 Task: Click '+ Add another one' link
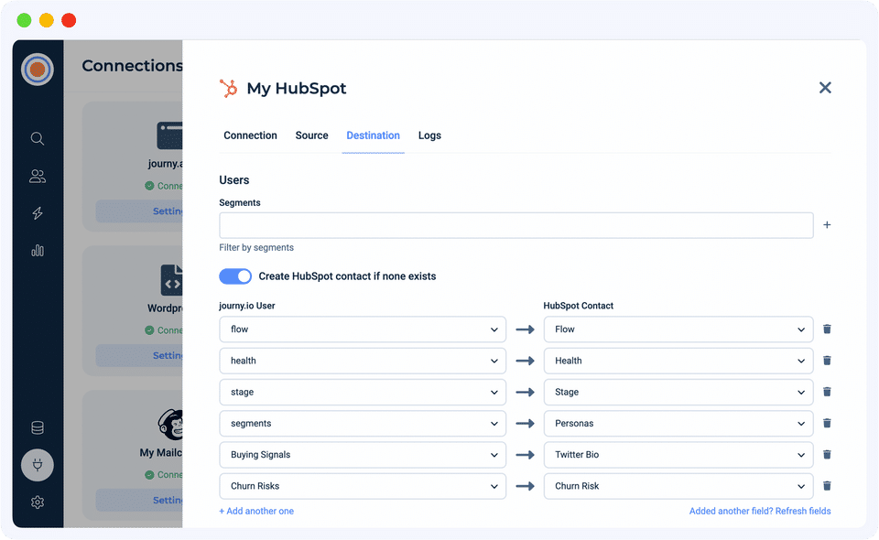[256, 511]
